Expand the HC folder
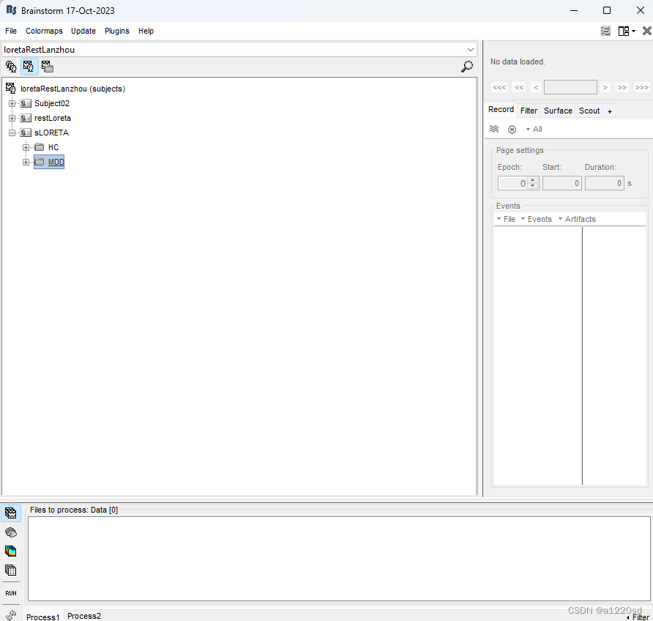This screenshot has height=621, width=653. (26, 147)
